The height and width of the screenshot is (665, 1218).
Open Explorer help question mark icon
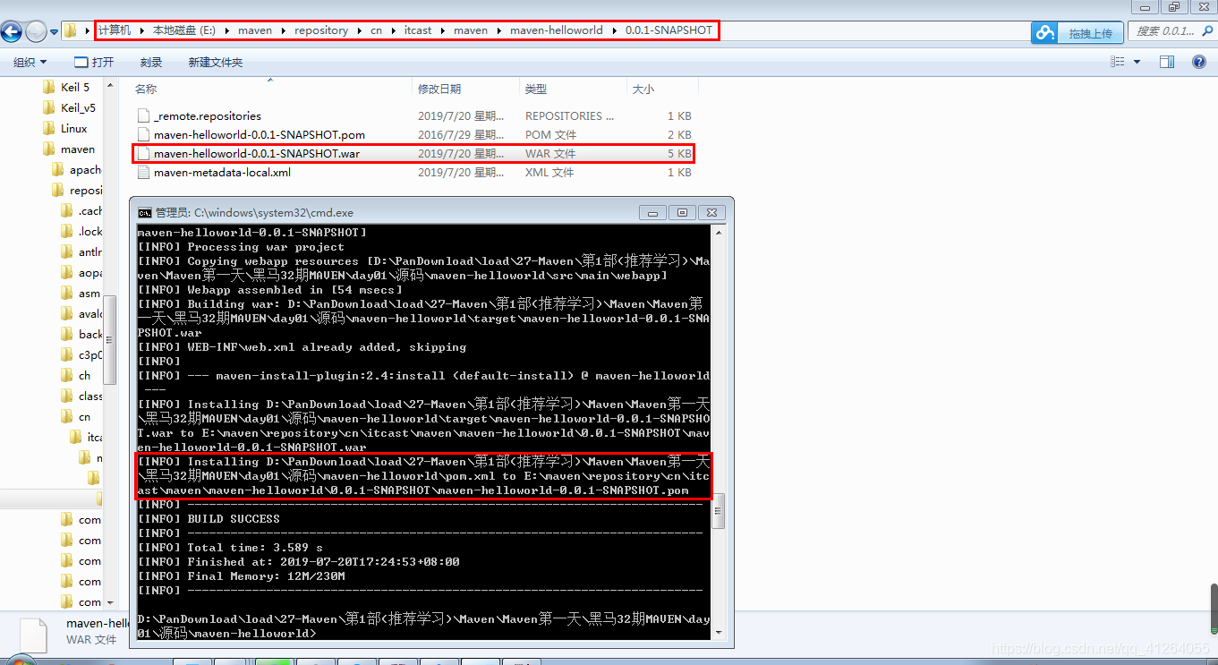point(1199,62)
